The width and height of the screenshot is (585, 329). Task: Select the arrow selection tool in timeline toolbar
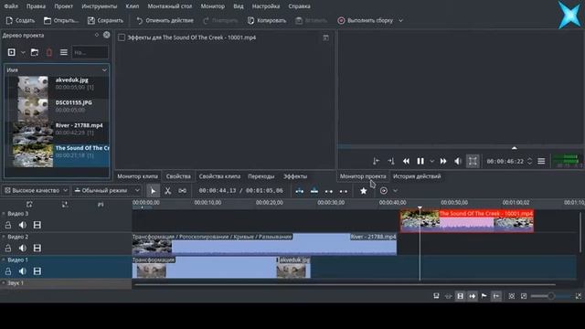pyautogui.click(x=153, y=191)
